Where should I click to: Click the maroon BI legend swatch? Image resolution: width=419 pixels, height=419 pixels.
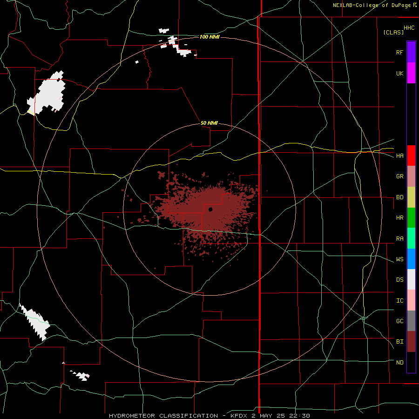coord(411,342)
